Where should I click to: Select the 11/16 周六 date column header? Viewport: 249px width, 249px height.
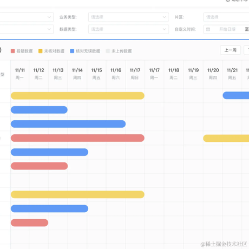[x=116, y=74]
